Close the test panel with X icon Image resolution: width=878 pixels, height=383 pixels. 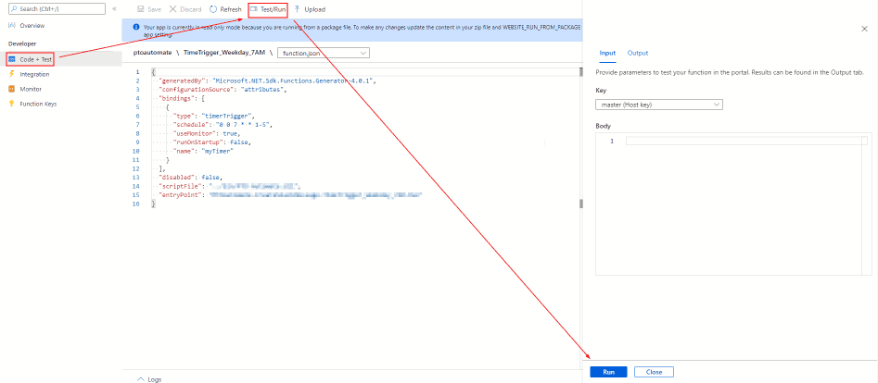[864, 29]
